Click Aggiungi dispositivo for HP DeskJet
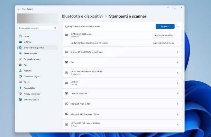 [164, 35]
